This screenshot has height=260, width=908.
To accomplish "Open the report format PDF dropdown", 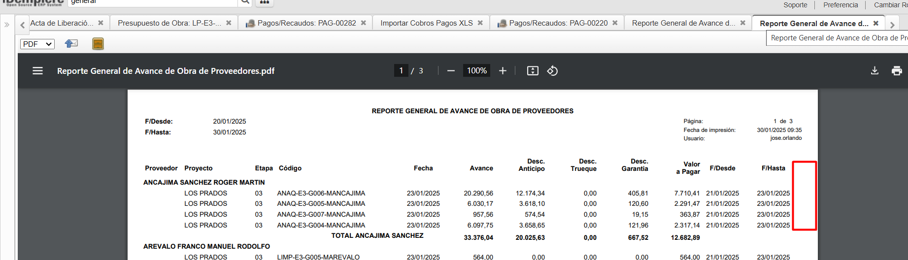I will (37, 44).
